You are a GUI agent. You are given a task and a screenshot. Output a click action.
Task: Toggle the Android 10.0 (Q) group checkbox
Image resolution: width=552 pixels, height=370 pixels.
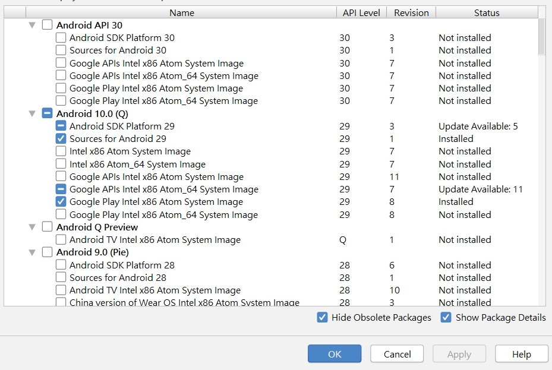(48, 113)
